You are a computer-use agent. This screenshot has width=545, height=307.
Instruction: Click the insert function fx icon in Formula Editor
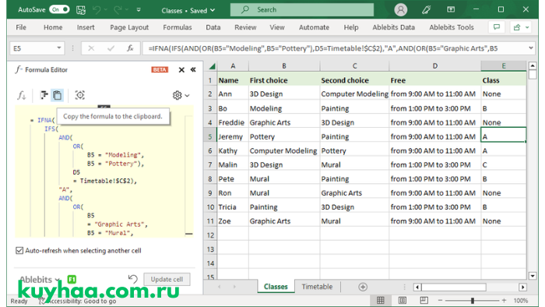pyautogui.click(x=21, y=95)
